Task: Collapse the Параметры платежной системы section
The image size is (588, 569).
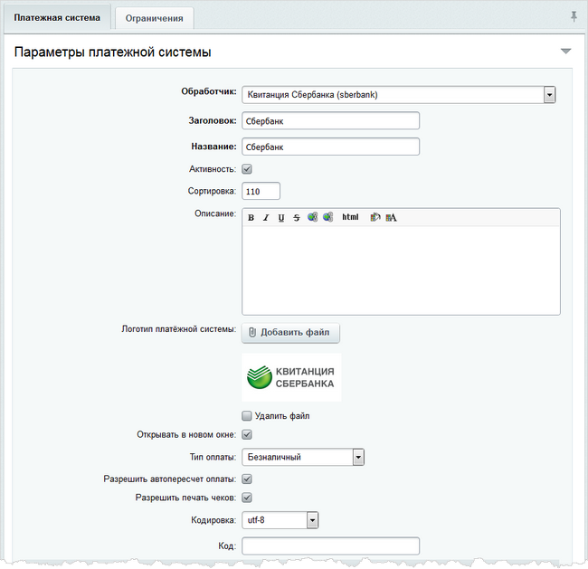Action: click(566, 51)
